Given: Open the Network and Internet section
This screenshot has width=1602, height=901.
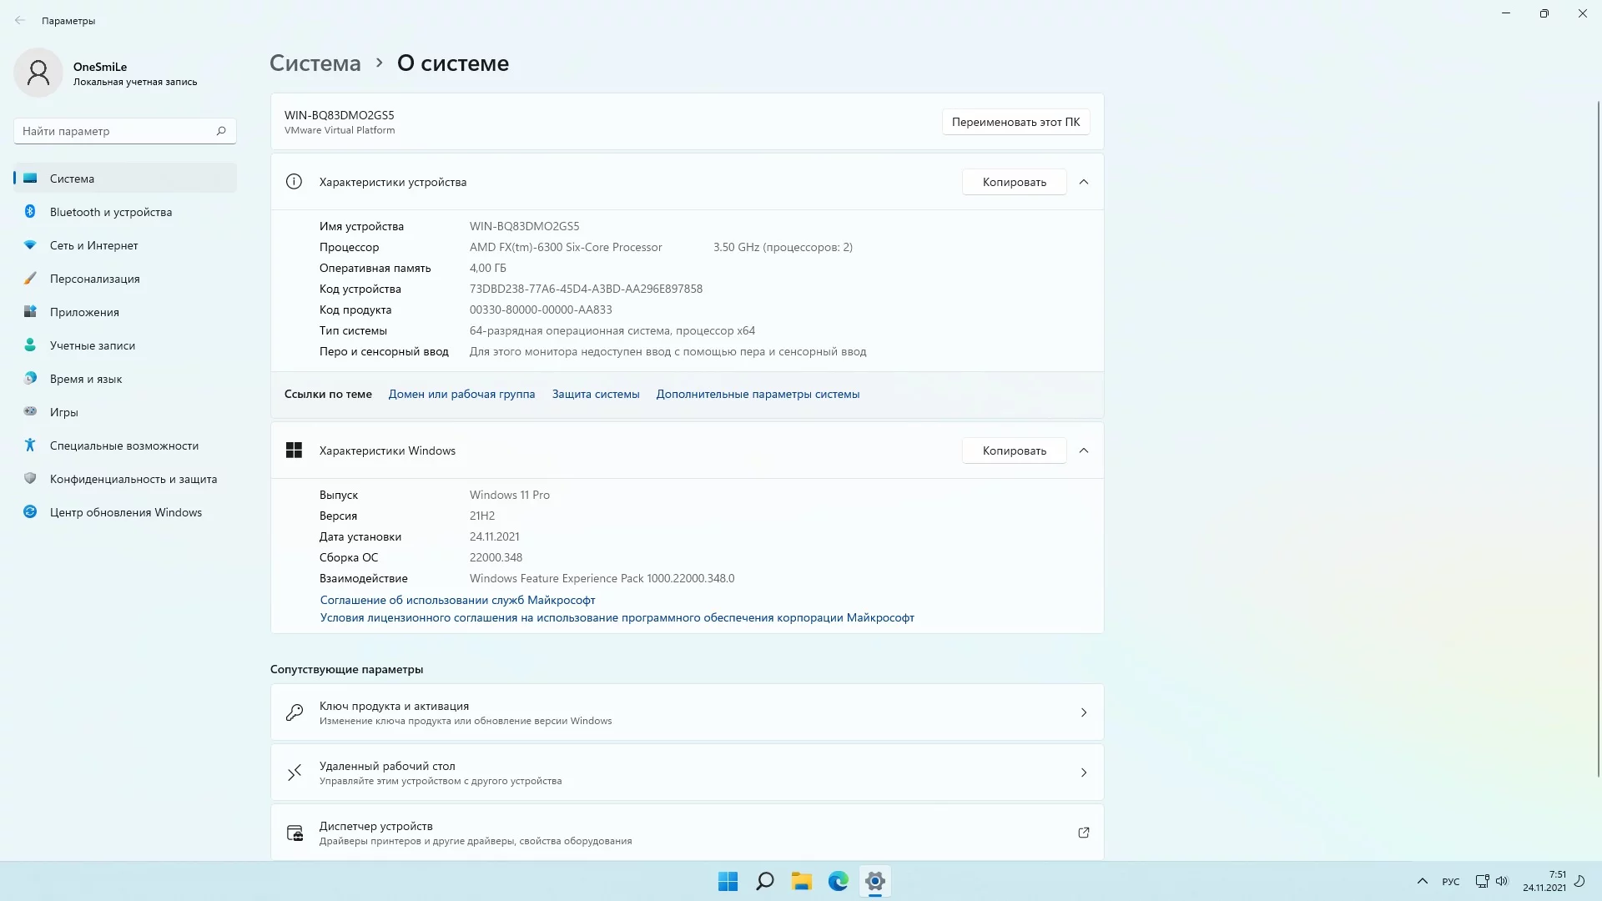Looking at the screenshot, I should pos(93,245).
